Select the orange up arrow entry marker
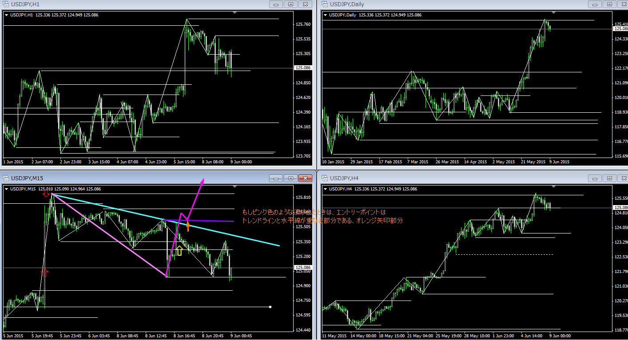This screenshot has height=340, width=628. [x=187, y=226]
